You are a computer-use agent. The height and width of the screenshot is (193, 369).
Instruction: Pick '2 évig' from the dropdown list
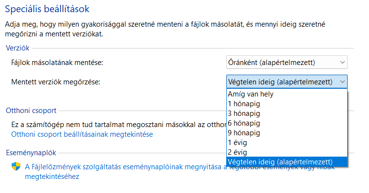click(286, 152)
